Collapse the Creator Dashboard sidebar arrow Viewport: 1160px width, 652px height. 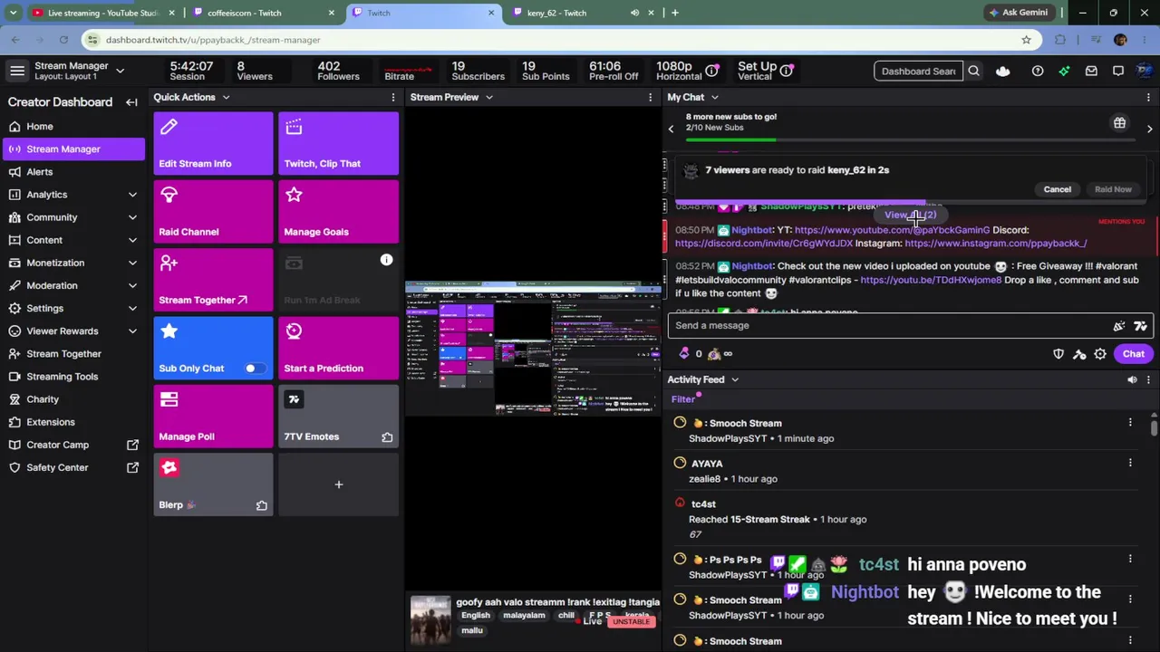[x=131, y=102]
